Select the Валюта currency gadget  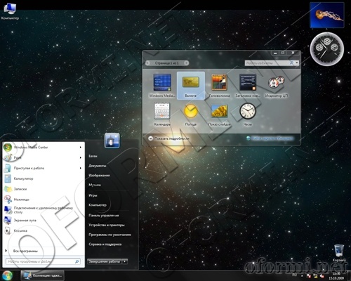coord(191,86)
